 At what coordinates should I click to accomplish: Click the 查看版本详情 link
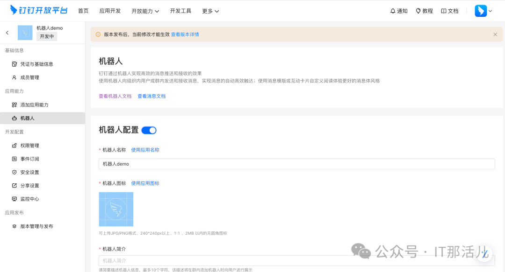point(185,35)
